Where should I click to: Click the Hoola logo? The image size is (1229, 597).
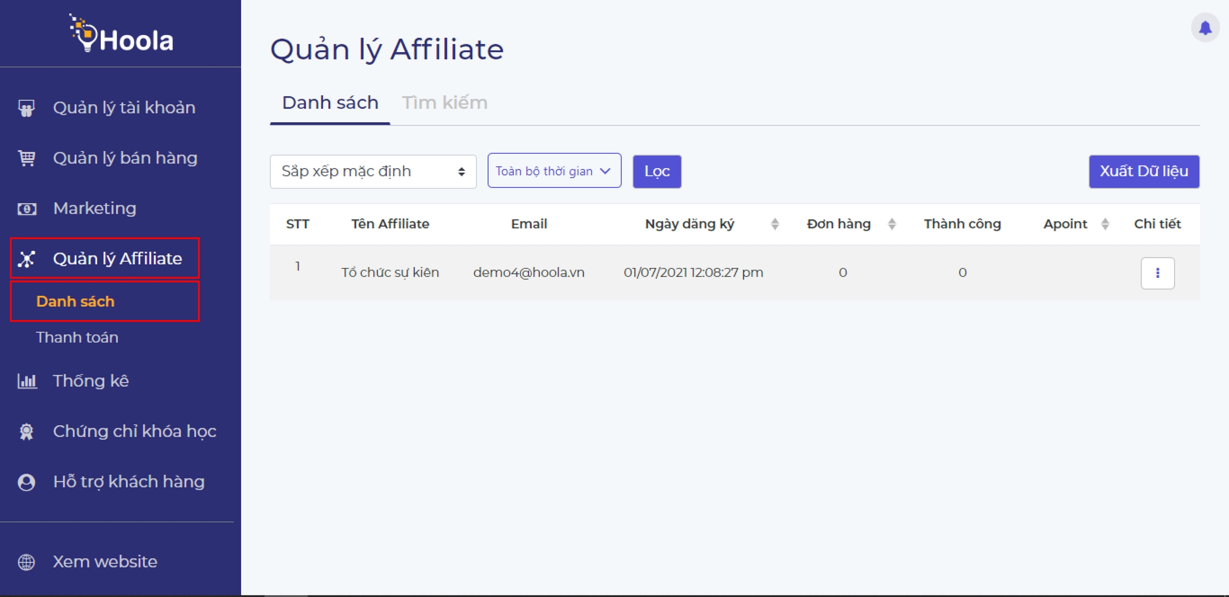pyautogui.click(x=121, y=35)
